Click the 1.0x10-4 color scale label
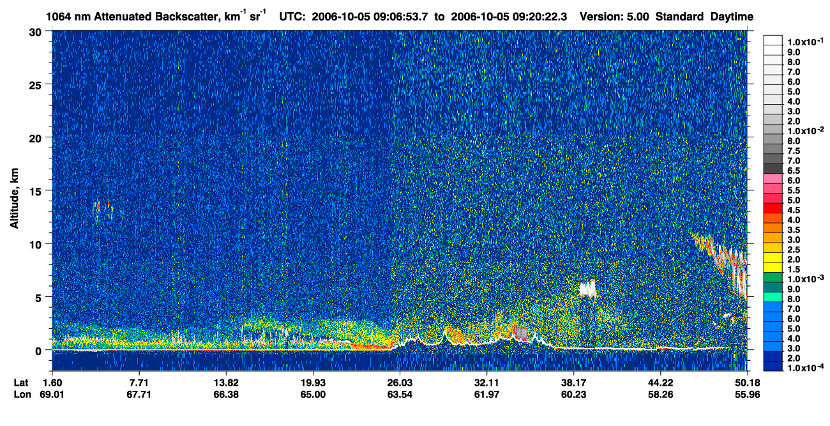The height and width of the screenshot is (426, 830). [x=804, y=368]
